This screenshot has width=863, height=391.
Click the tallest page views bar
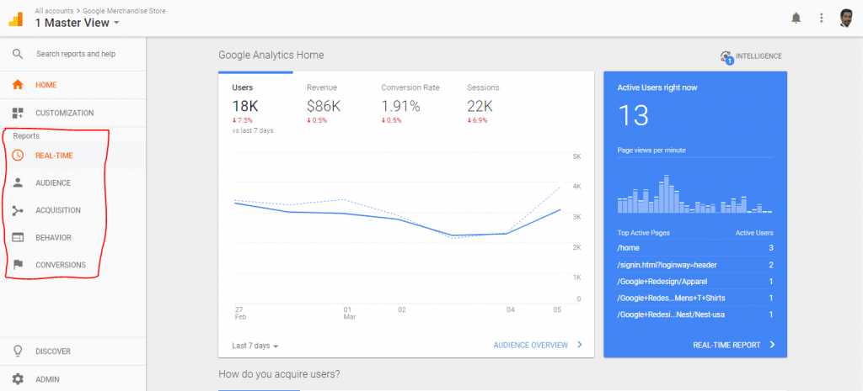pos(667,194)
